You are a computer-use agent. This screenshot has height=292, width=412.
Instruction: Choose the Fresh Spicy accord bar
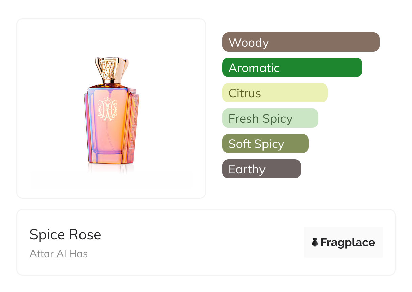click(270, 118)
